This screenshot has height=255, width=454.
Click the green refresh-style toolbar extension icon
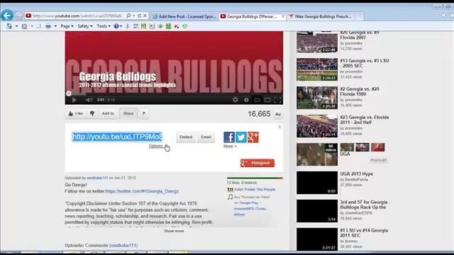click(x=184, y=26)
